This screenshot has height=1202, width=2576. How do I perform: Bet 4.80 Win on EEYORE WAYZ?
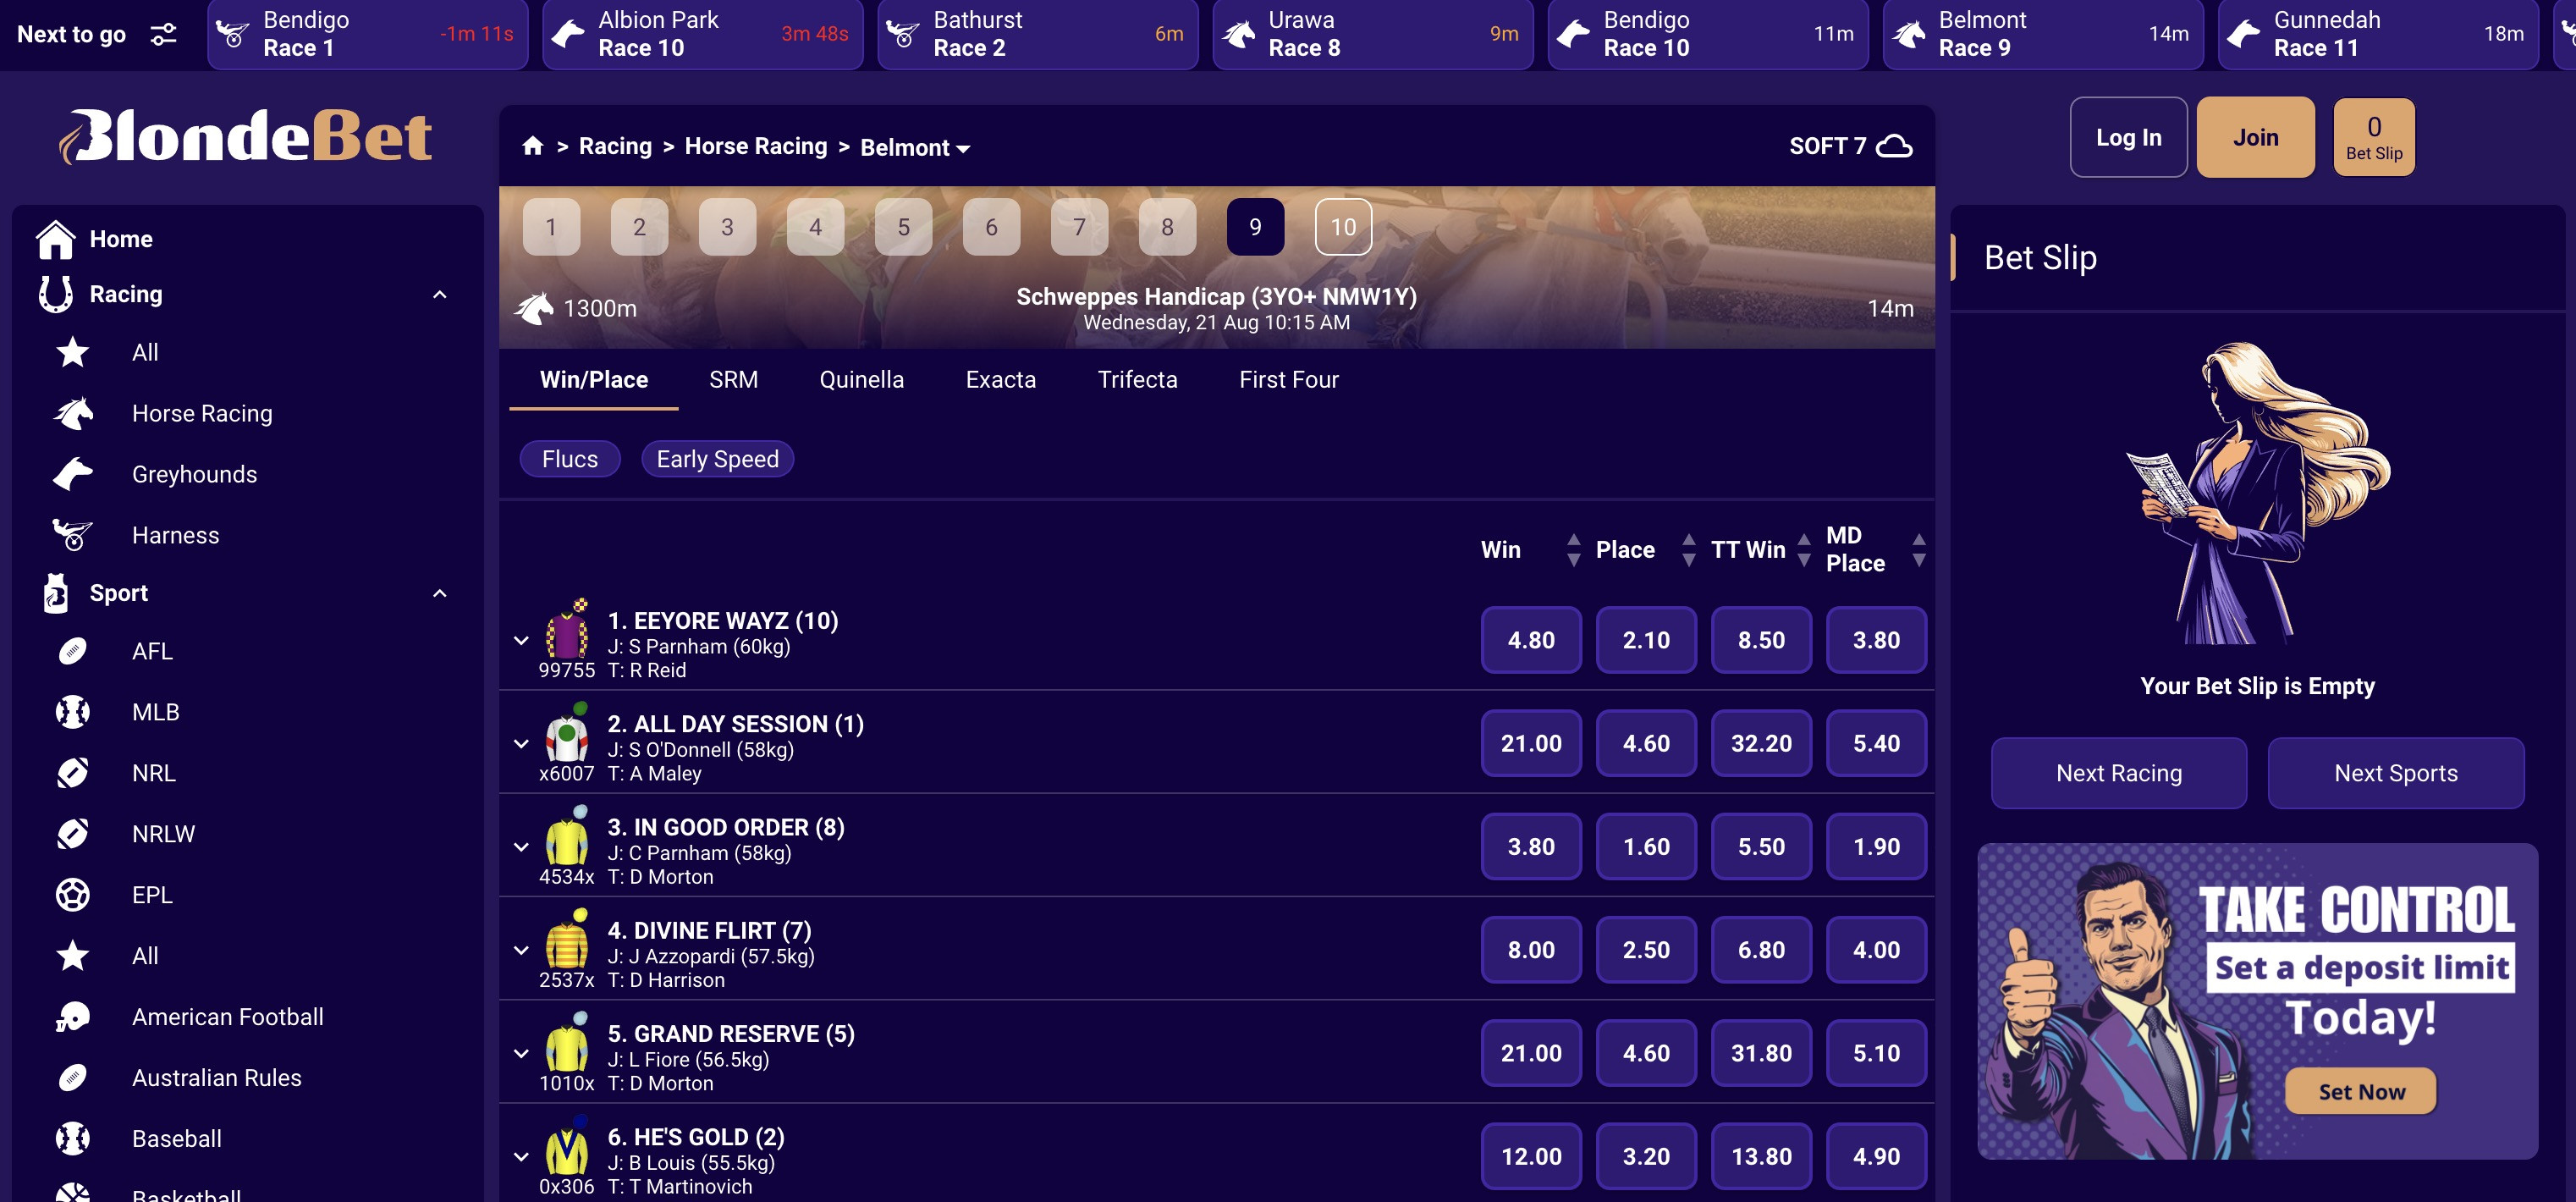pos(1530,640)
